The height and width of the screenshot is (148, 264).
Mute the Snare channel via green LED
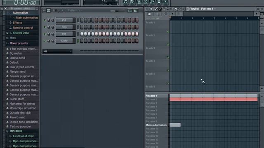click(x=45, y=41)
